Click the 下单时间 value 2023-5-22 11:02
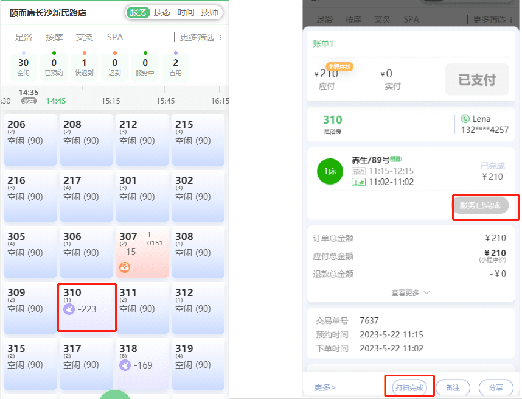Screen dimensions: 522x399 [x=392, y=348]
